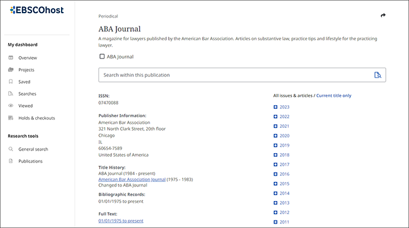Click the EBSCOhost logo
Viewport: 409px width, 228px height.
point(36,10)
